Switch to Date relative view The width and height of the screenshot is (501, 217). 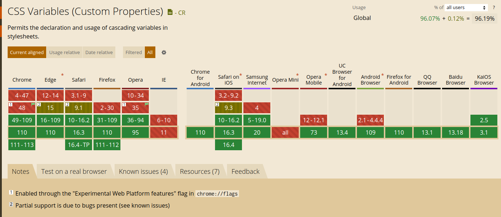[x=99, y=52]
